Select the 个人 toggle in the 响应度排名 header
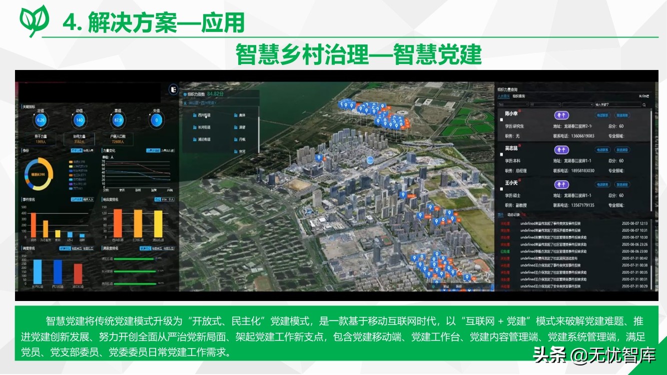Image resolution: width=667 pixels, height=375 pixels. 171,199
